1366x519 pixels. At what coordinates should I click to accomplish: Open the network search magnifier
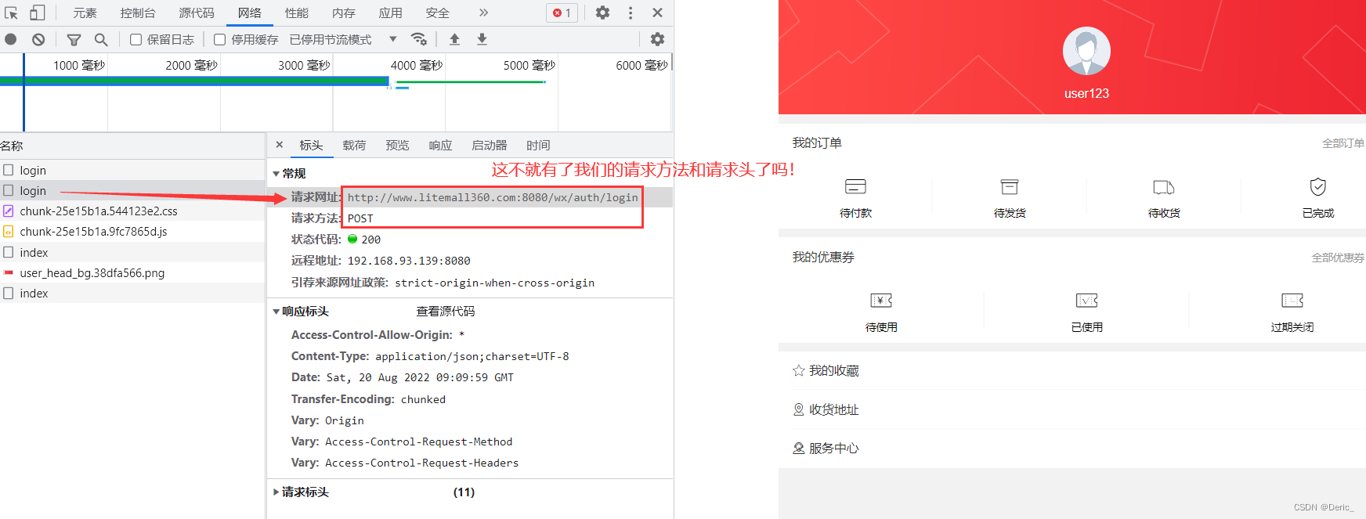[101, 39]
